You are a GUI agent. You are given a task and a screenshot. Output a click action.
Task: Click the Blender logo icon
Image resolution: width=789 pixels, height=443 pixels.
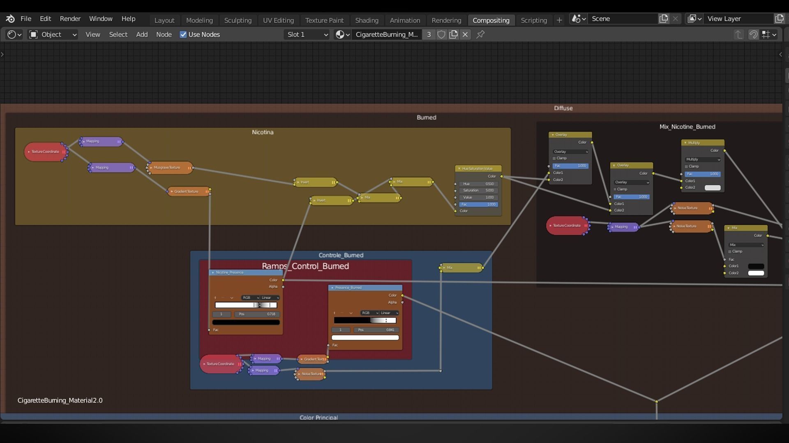(x=10, y=19)
